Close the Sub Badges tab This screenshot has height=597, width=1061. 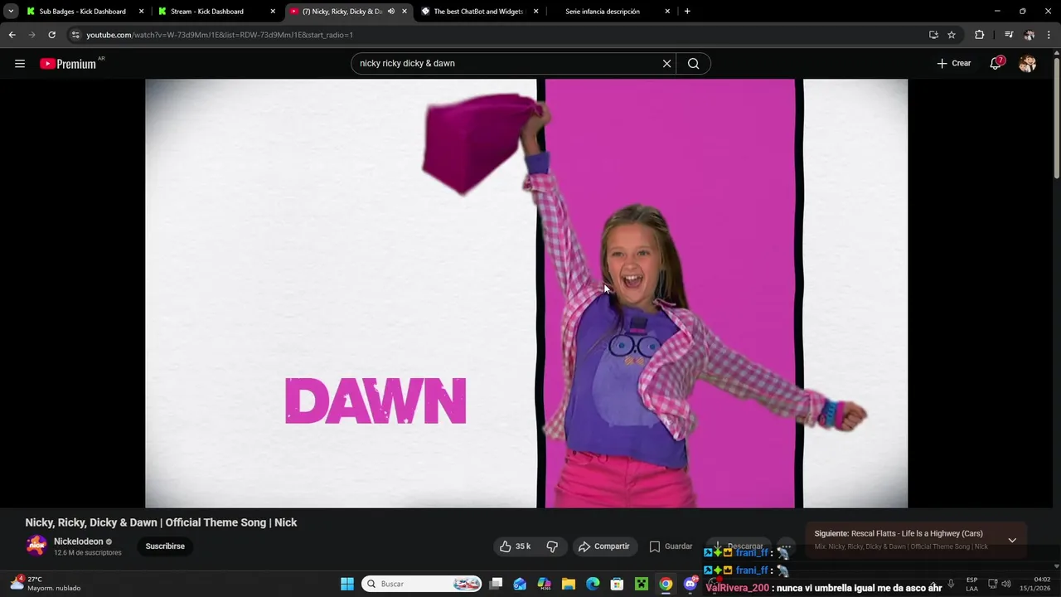[x=141, y=12]
